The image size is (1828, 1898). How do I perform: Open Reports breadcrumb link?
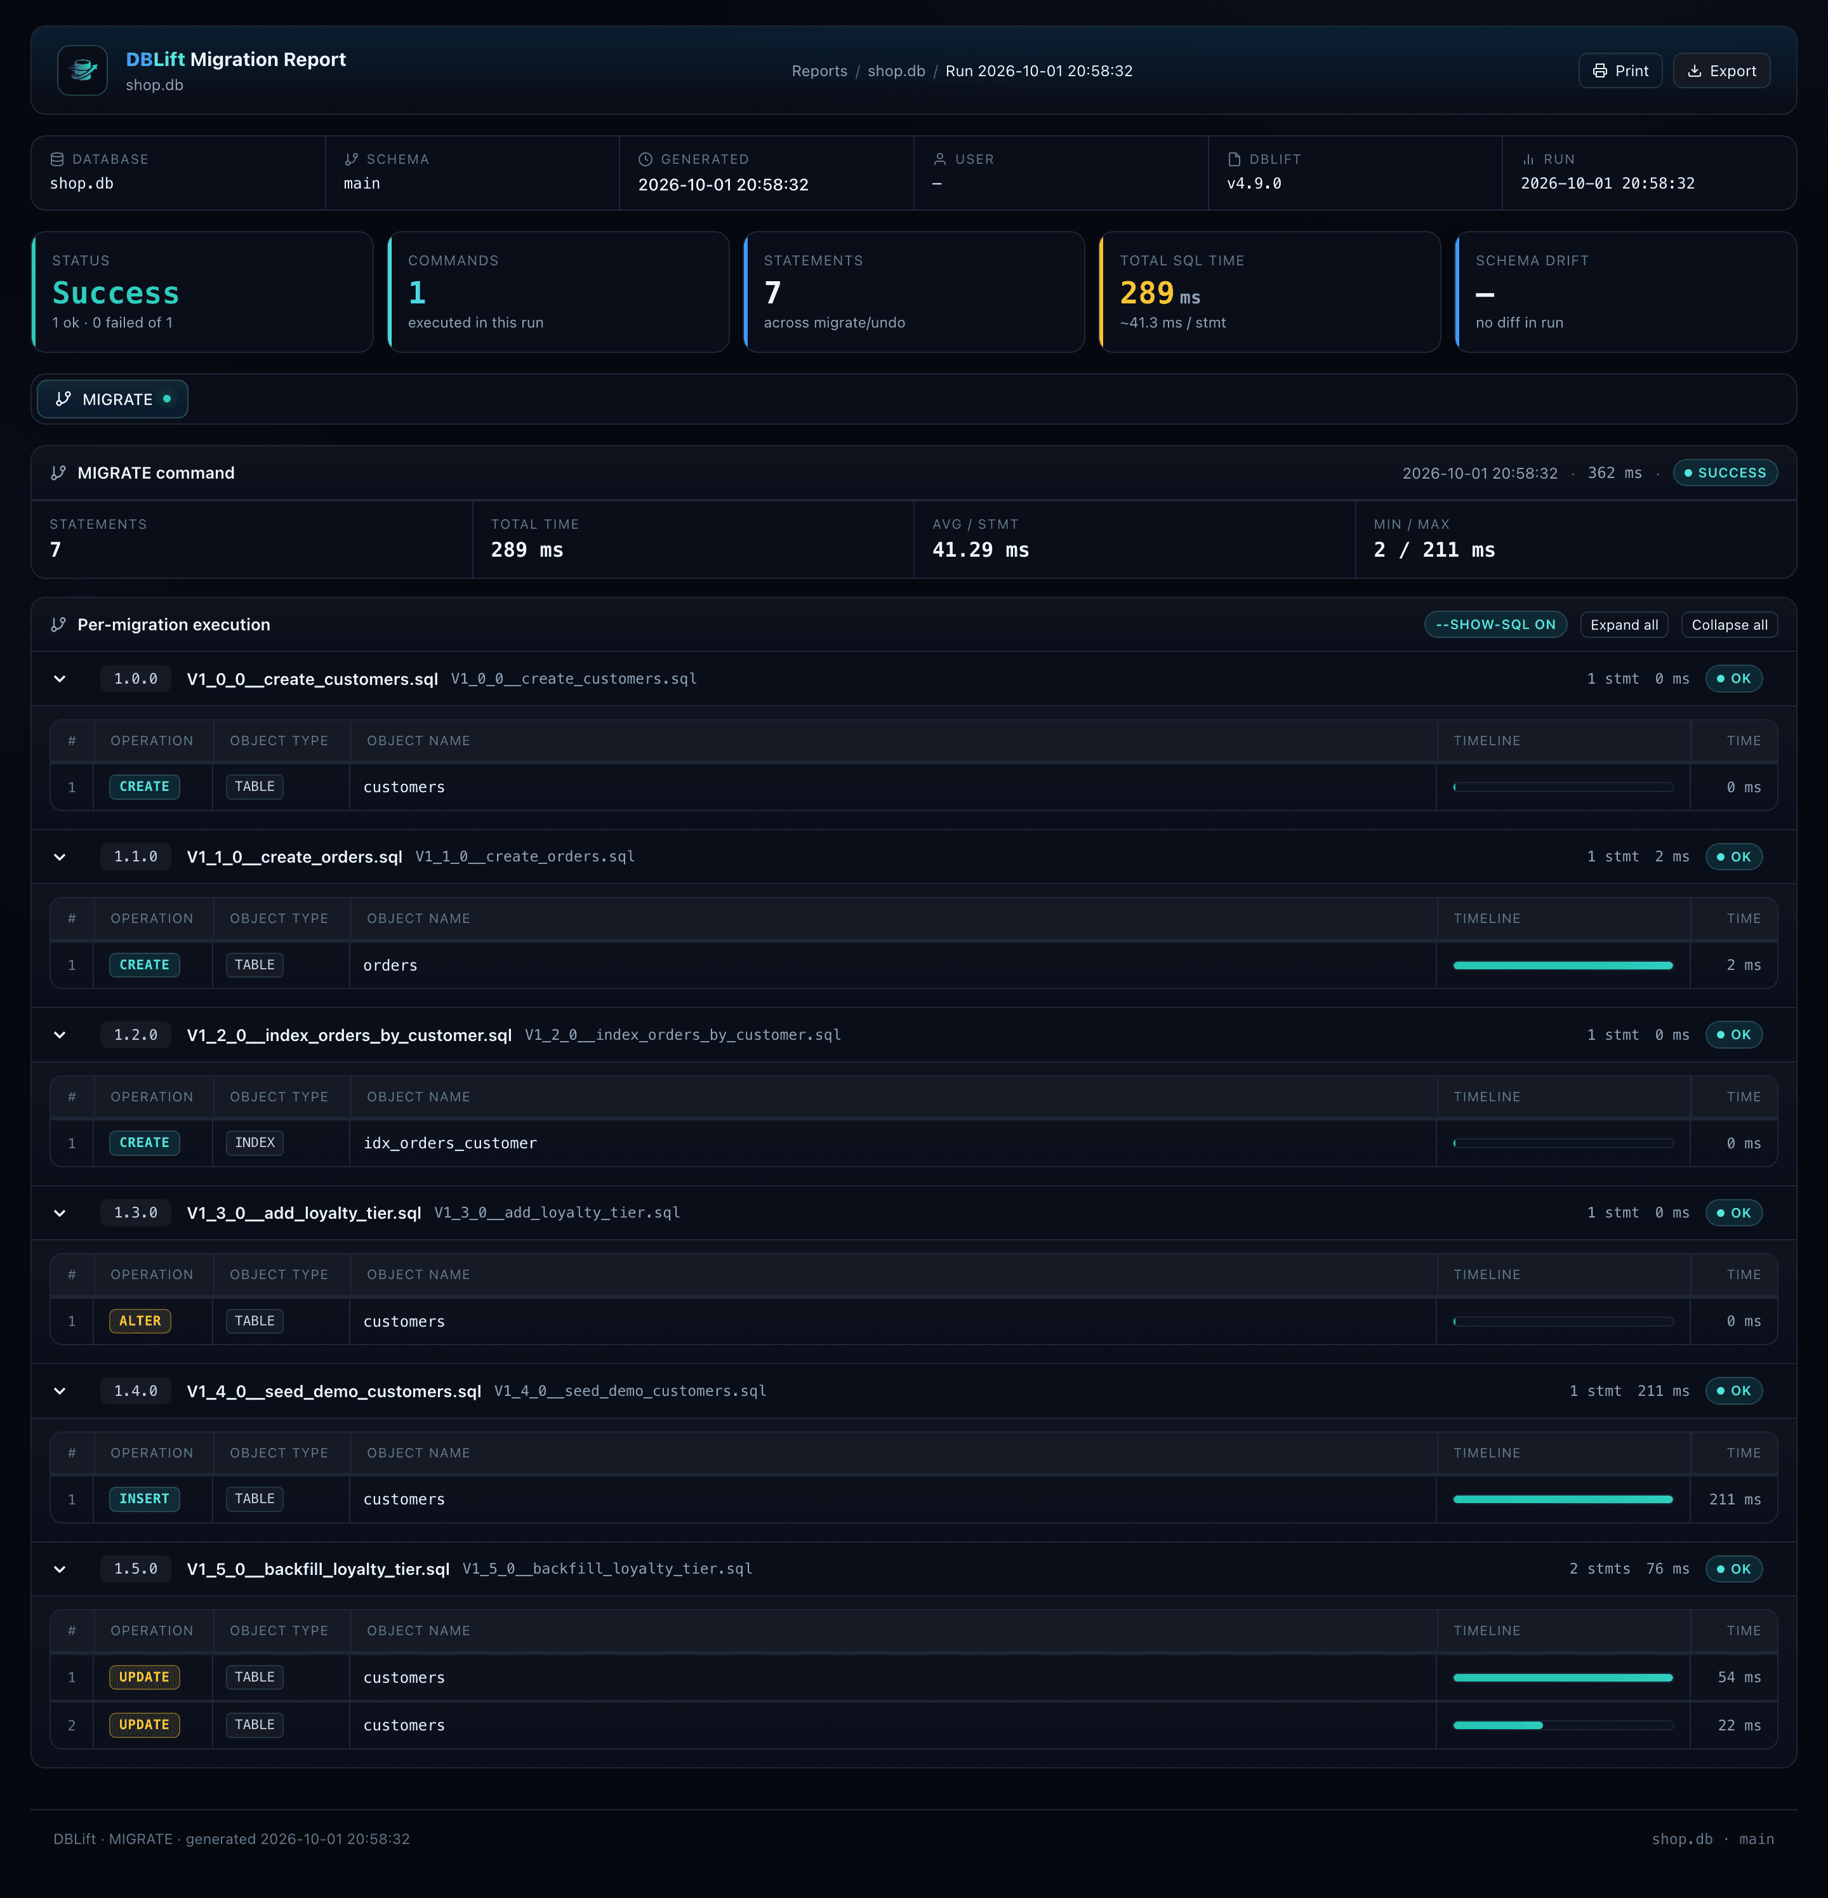[819, 72]
